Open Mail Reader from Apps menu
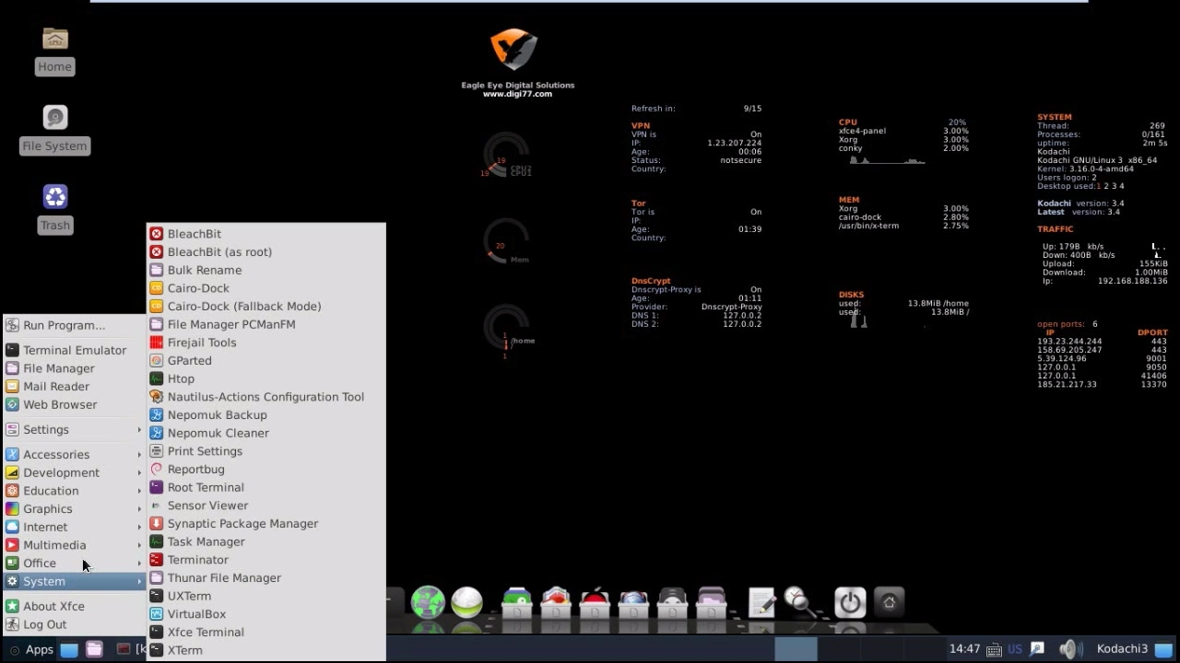 click(75, 387)
